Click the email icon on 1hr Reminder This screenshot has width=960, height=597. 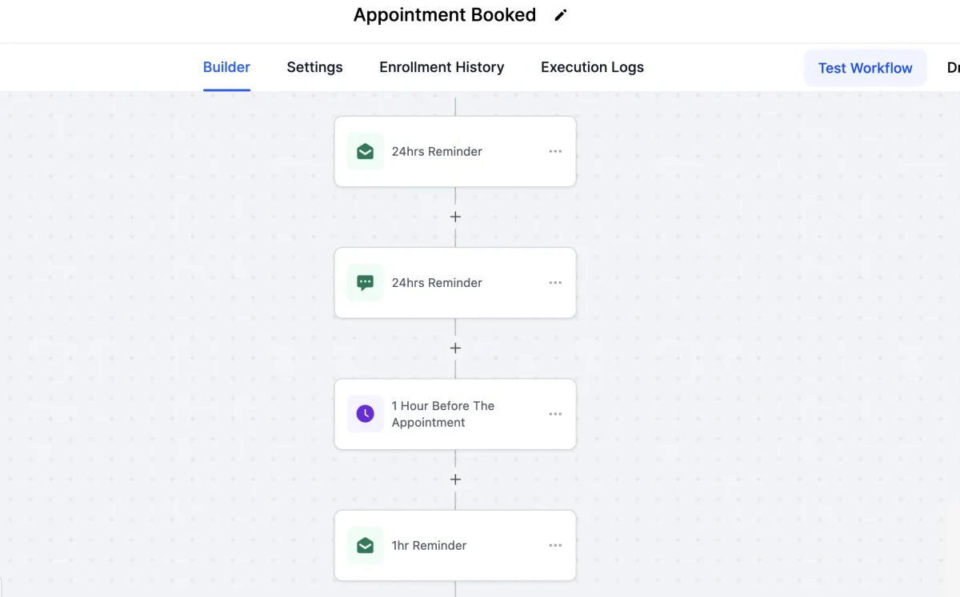pyautogui.click(x=365, y=546)
